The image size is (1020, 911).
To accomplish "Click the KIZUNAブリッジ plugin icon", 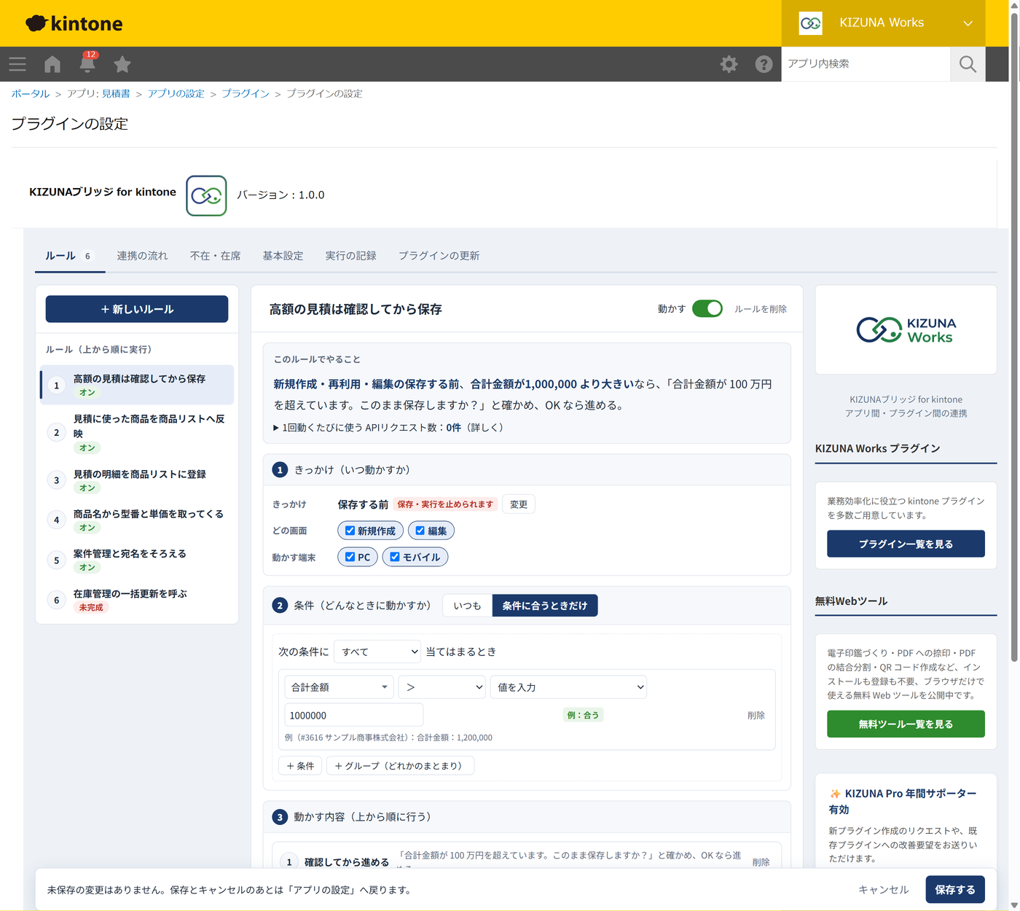I will [206, 195].
